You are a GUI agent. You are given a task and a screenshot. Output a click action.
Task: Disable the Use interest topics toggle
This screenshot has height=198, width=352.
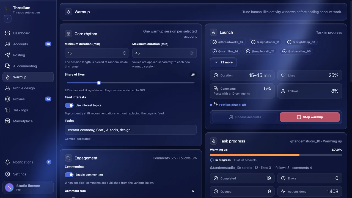[69, 105]
